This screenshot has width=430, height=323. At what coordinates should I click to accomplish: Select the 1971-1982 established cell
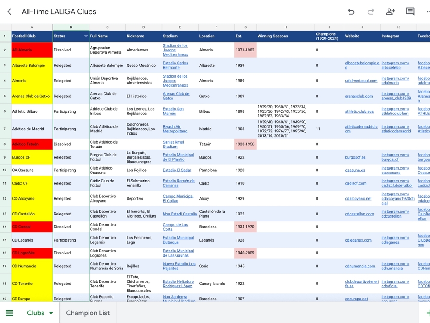[246, 50]
